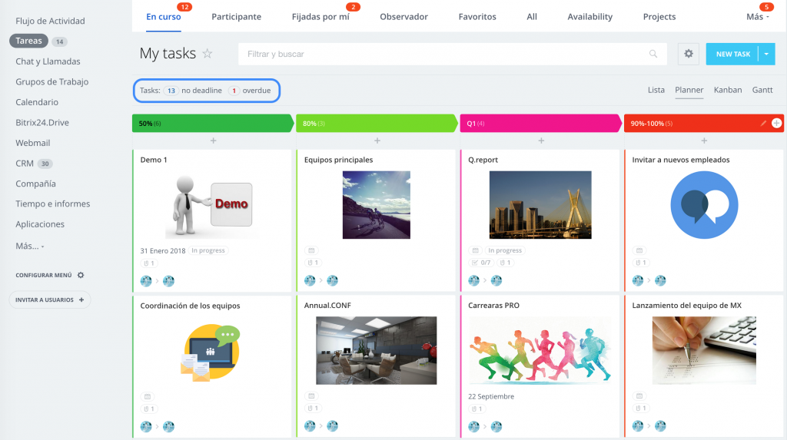The width and height of the screenshot is (787, 440).
Task: Add task in 50% column
Action: pyautogui.click(x=214, y=141)
